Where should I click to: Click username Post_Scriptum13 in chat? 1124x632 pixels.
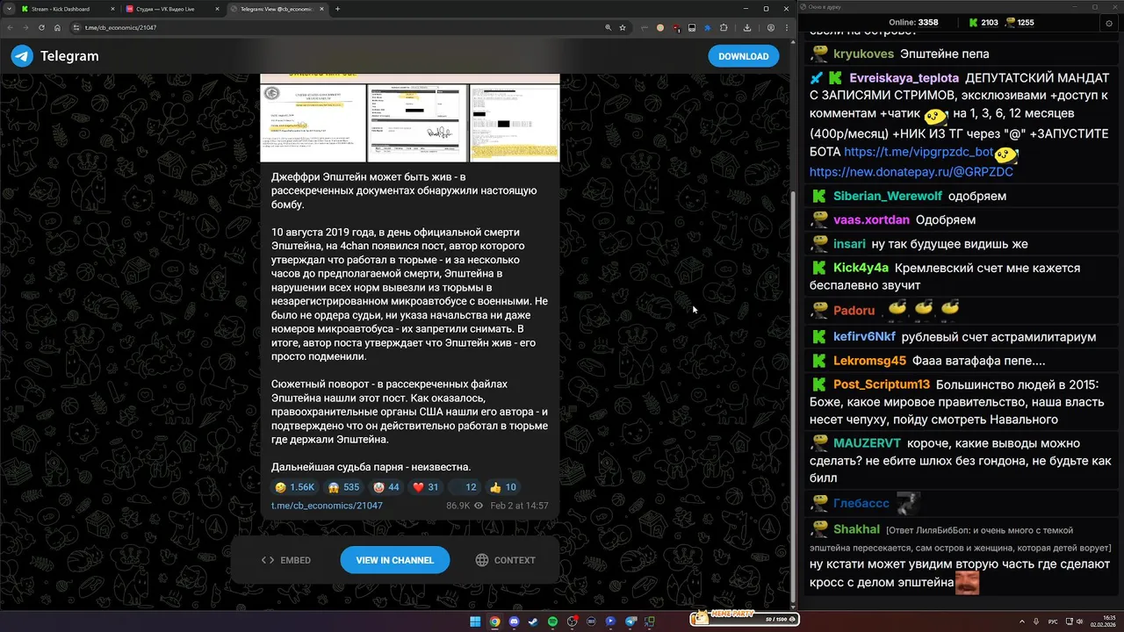tap(882, 384)
